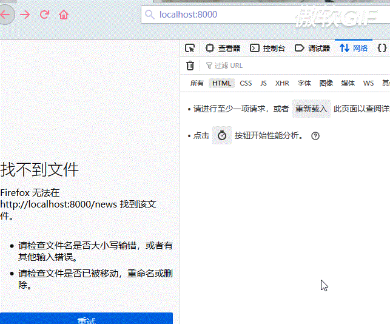Click the 重新载入 reload button

[x=311, y=109]
